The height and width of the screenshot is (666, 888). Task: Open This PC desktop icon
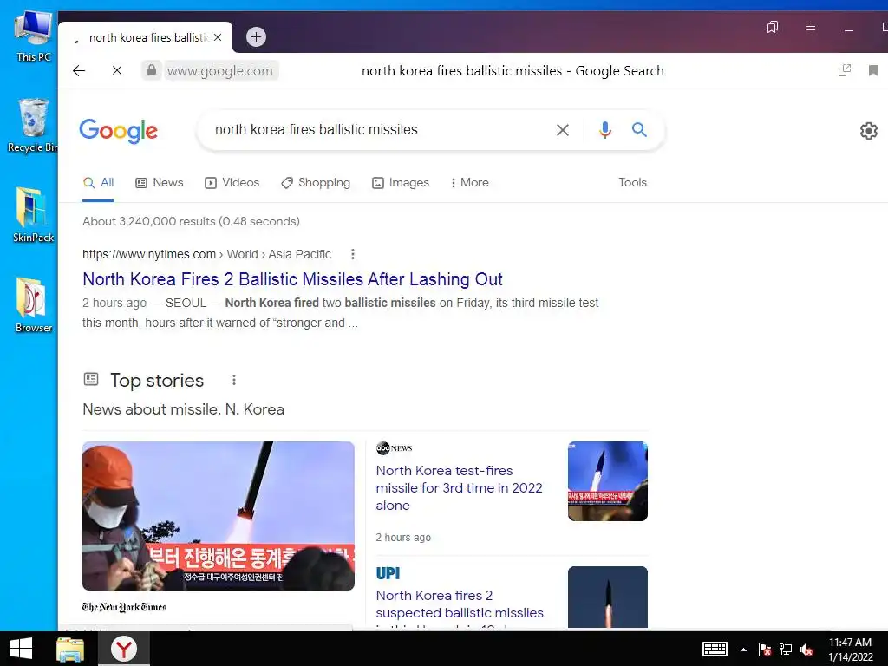(34, 36)
